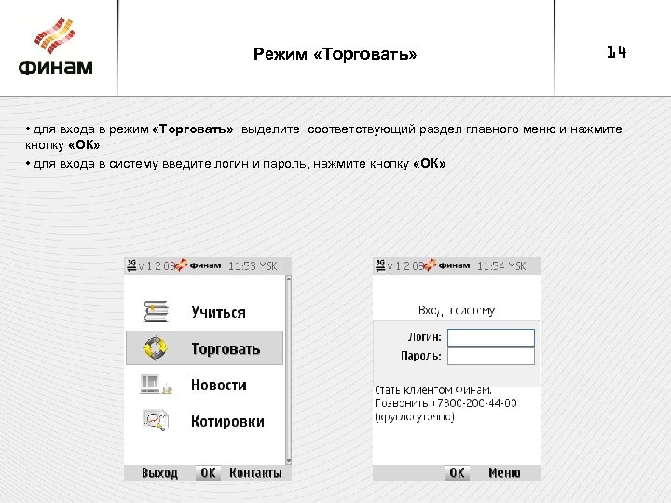Open the Котировки chart icon
The height and width of the screenshot is (503, 671).
tap(156, 420)
